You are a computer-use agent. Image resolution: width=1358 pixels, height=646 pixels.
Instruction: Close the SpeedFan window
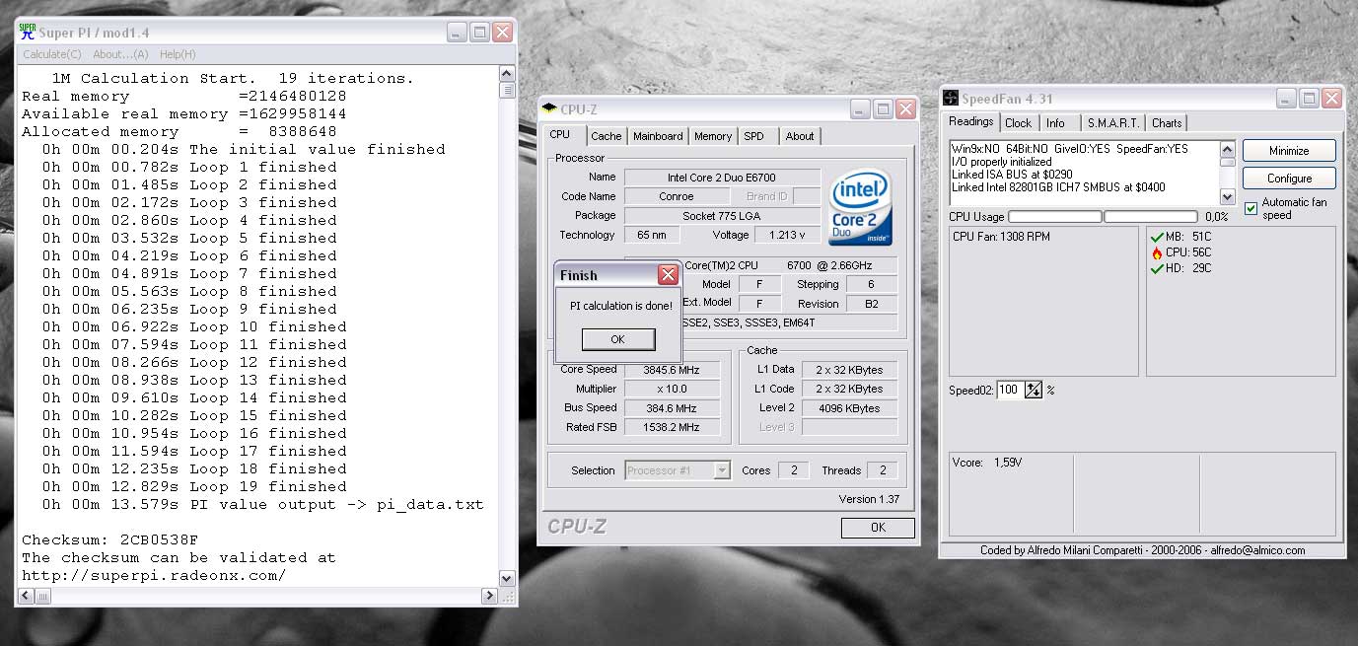point(1331,99)
